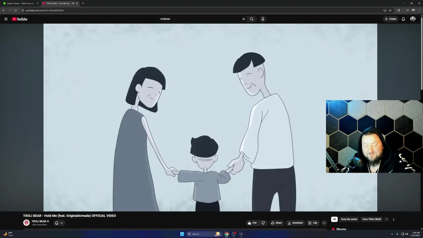The image size is (423, 238).
Task: Close the TROLI BEAR tab
Action: [77, 3]
